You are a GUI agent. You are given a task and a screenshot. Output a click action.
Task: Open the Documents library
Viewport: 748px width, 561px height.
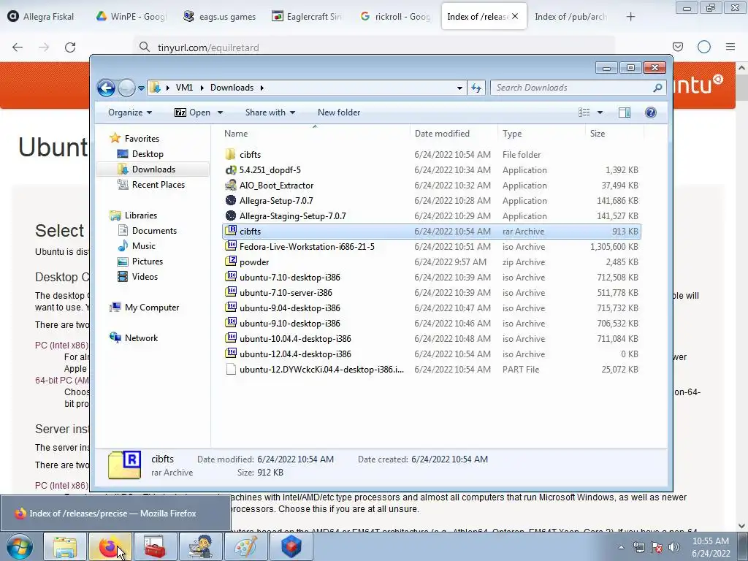click(x=154, y=231)
